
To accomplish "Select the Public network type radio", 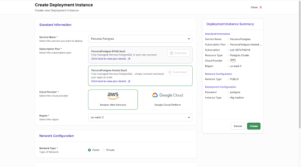I will (x=89, y=150).
